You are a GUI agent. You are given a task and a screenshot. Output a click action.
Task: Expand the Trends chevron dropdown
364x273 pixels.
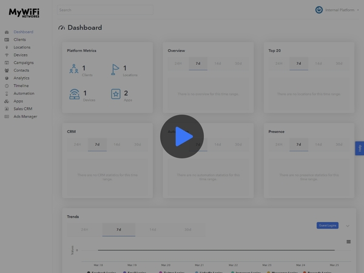348,226
